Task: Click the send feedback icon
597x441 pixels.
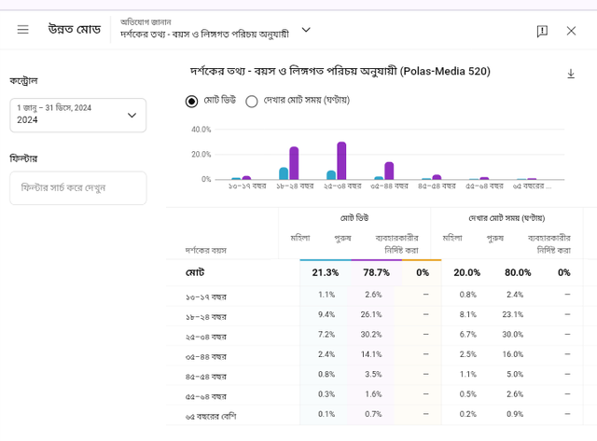Action: pos(542,31)
